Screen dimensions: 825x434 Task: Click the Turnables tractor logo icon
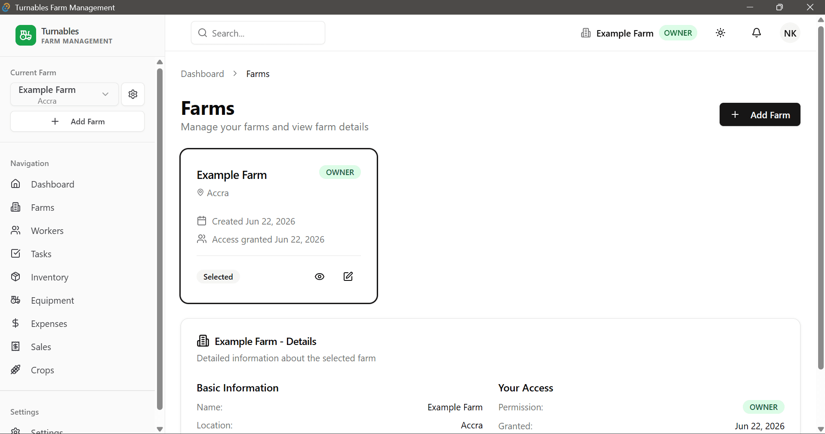pos(26,35)
